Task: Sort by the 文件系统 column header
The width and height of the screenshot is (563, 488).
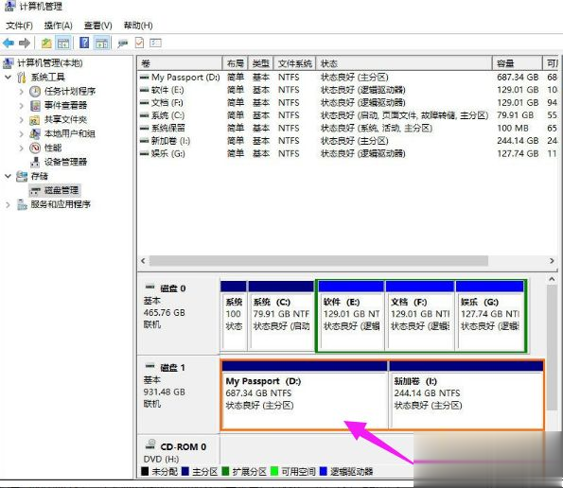Action: (x=295, y=63)
